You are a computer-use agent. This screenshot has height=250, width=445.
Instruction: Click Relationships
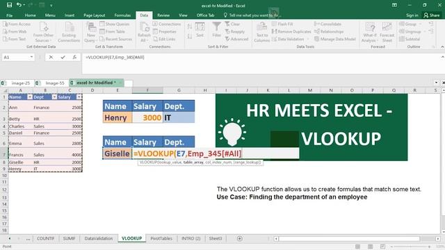tap(329, 31)
